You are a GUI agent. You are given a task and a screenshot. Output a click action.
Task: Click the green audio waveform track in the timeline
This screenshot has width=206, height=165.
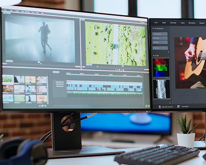pos(105,93)
